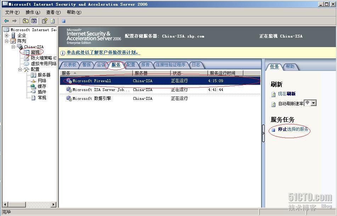Switch to the 报告 tab
The height and width of the screenshot is (216, 337).
[145, 65]
